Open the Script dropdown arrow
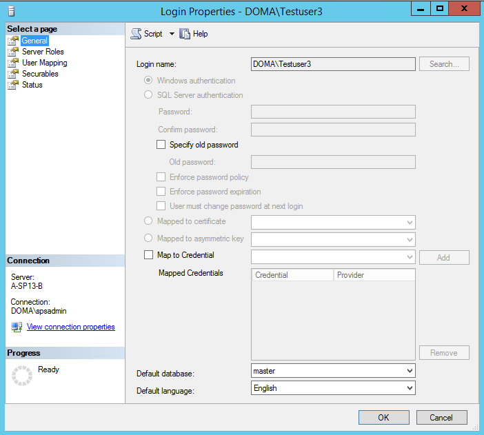The width and height of the screenshot is (484, 435). coord(172,34)
